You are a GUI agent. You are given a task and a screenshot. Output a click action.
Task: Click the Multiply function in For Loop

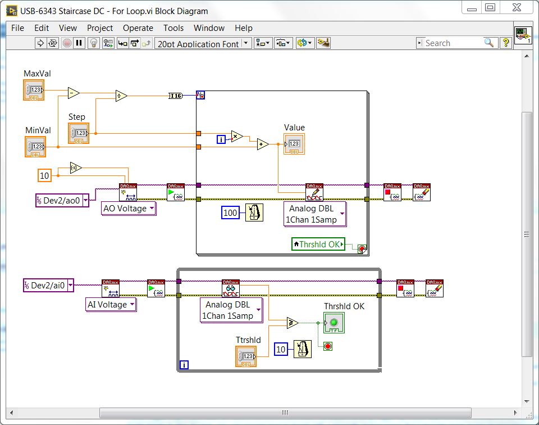[x=237, y=137]
